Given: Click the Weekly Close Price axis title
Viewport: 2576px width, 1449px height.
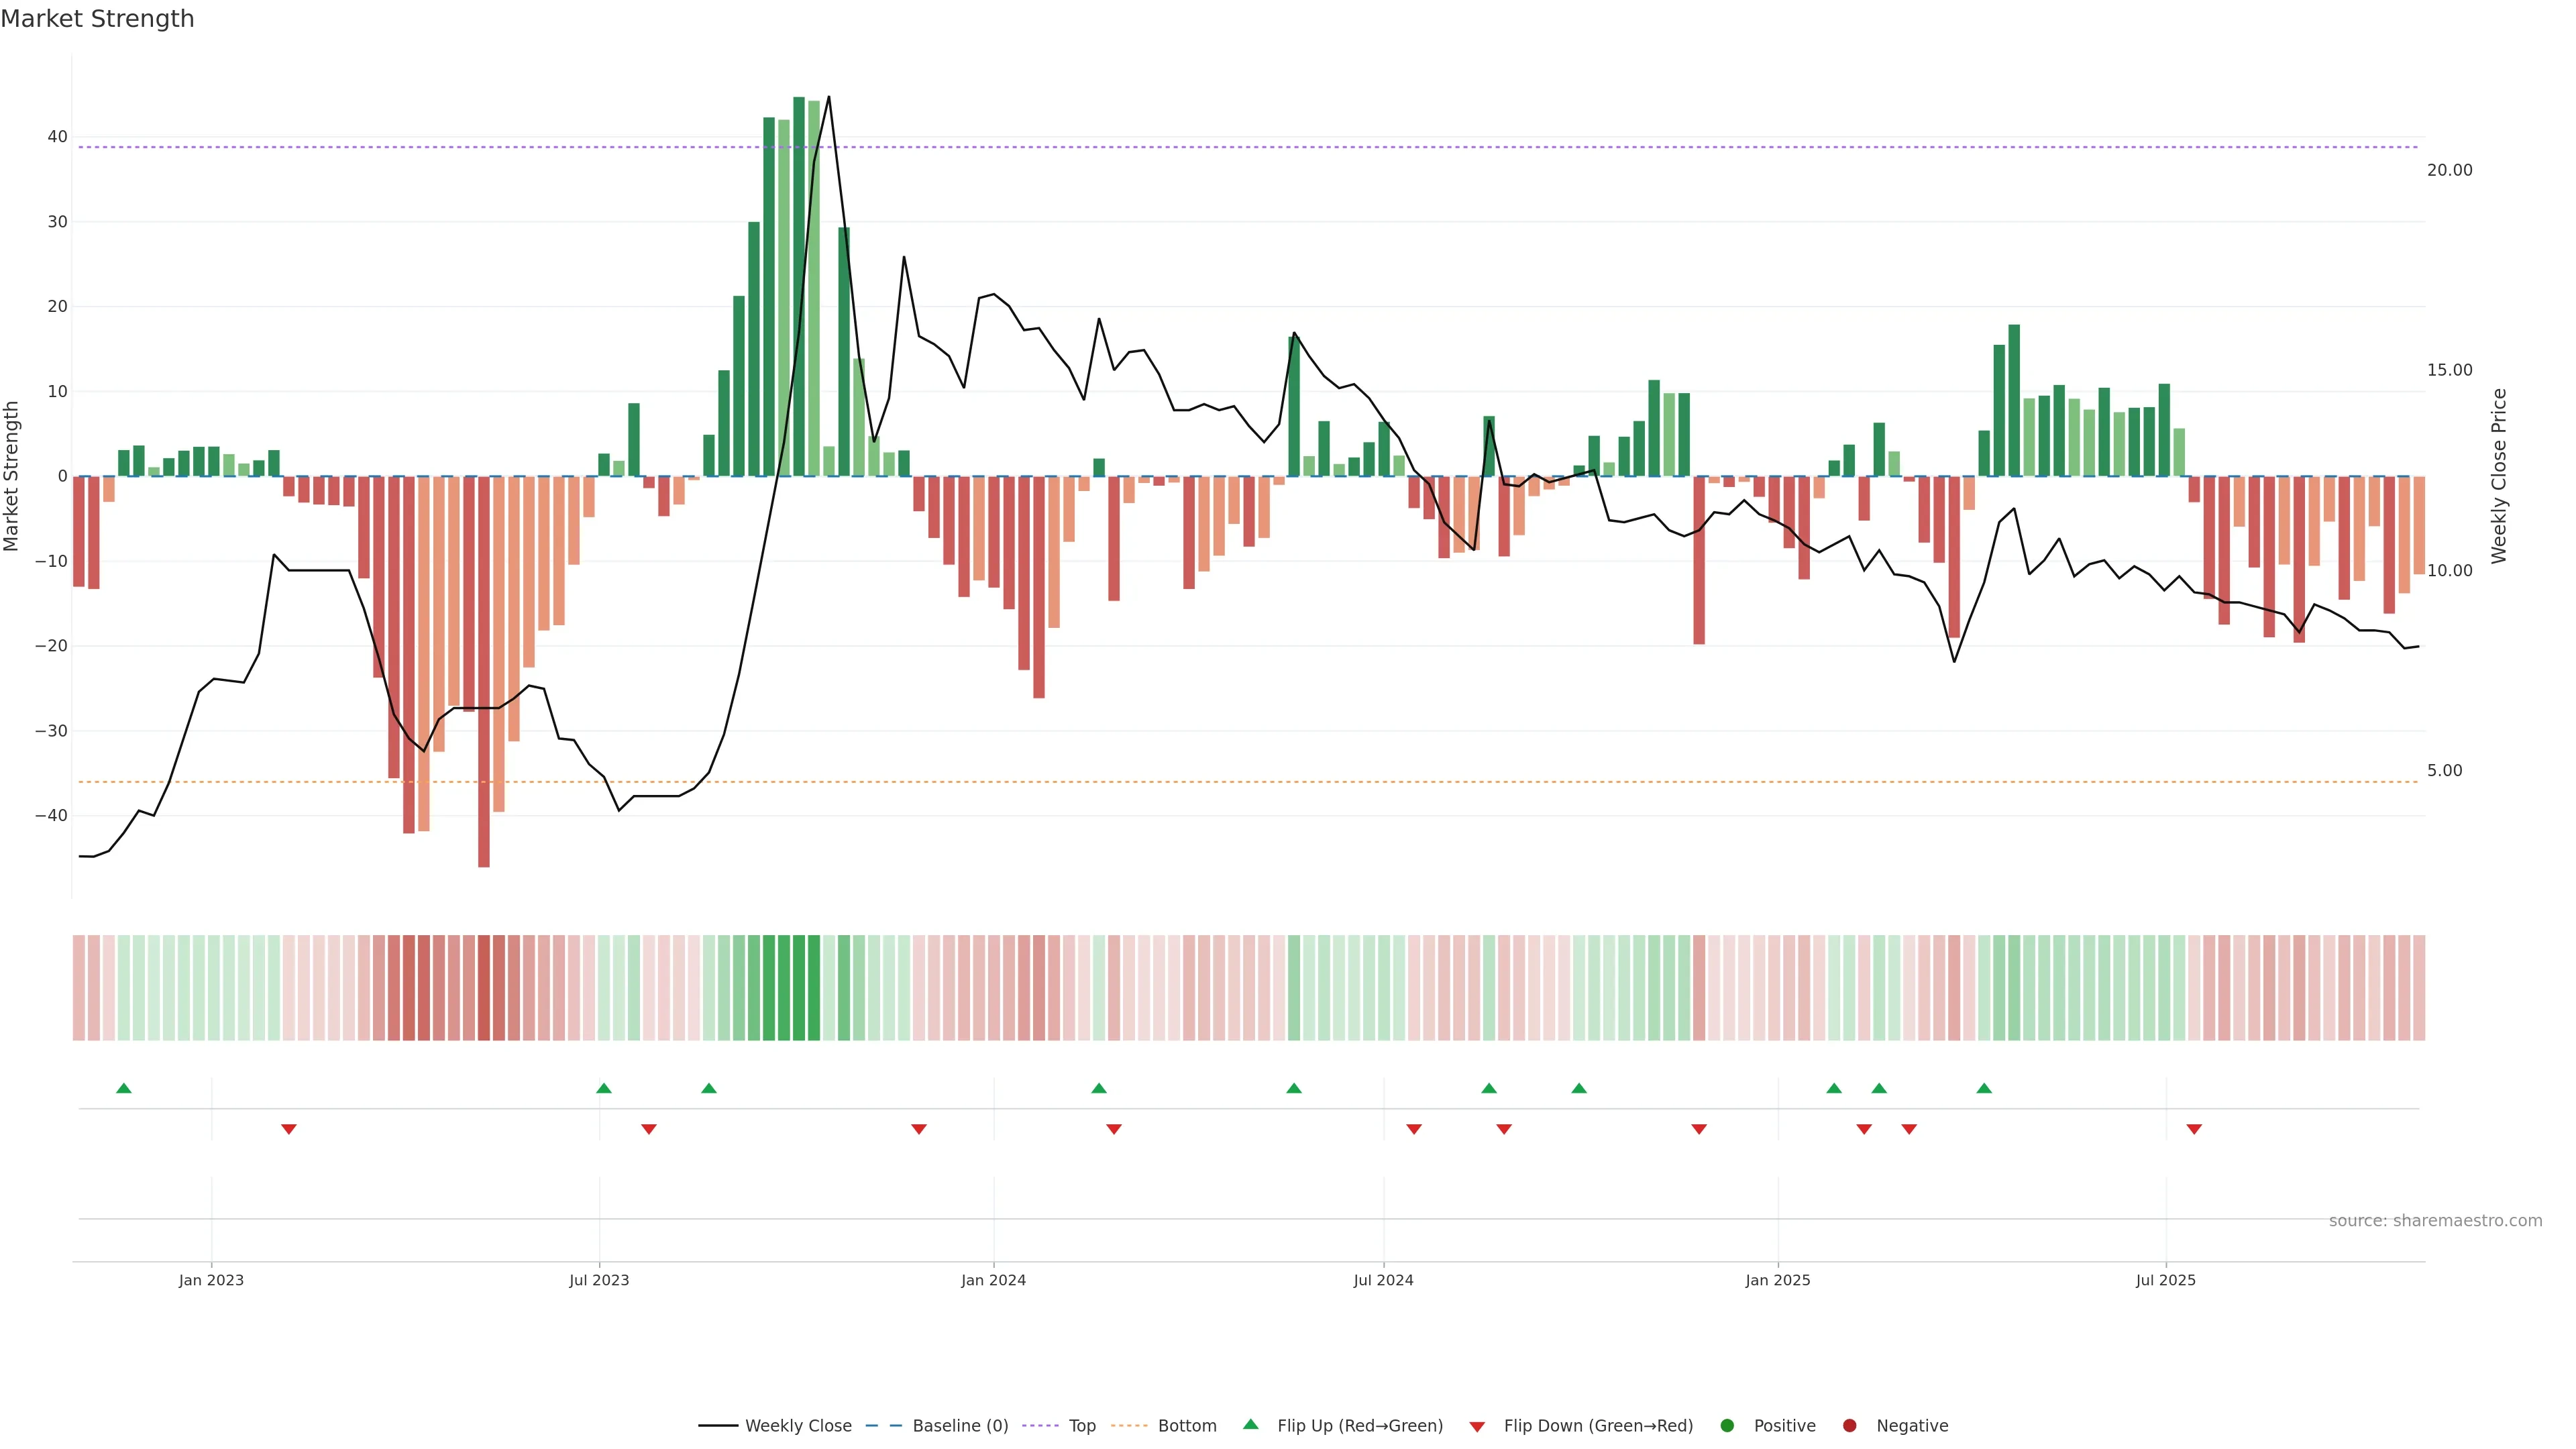Looking at the screenshot, I should click(x=2499, y=476).
